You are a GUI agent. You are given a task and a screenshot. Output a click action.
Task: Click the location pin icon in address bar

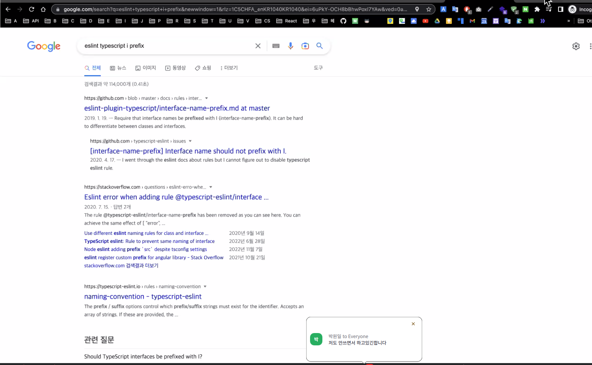click(x=417, y=9)
